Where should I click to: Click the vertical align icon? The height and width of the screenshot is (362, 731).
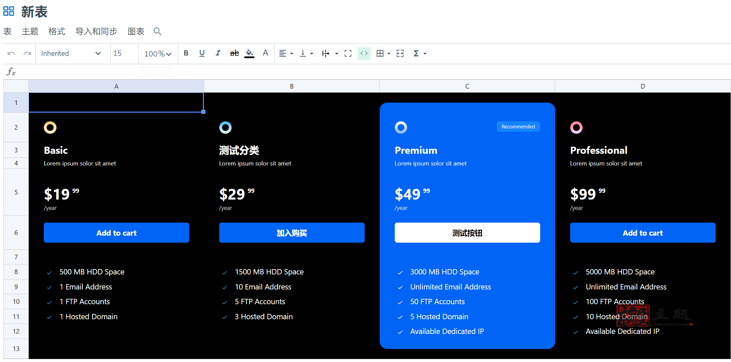[303, 53]
